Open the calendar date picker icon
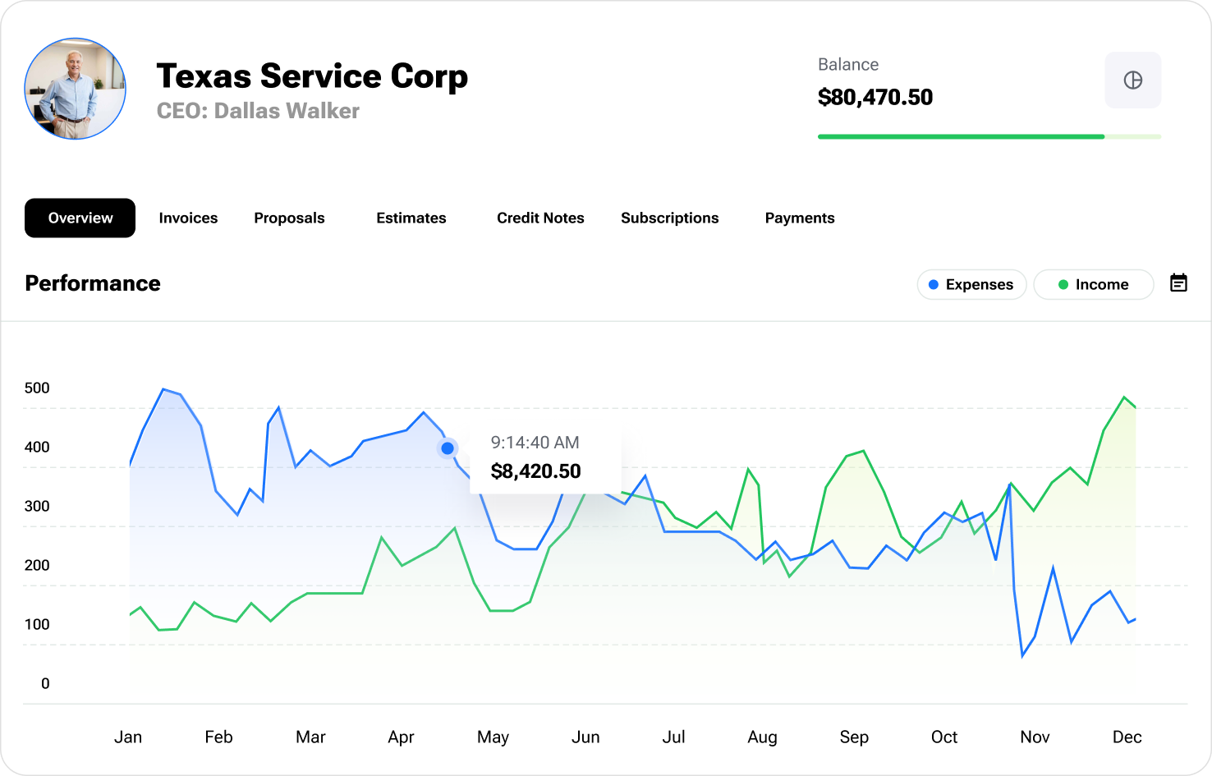This screenshot has width=1212, height=776. coord(1178,283)
